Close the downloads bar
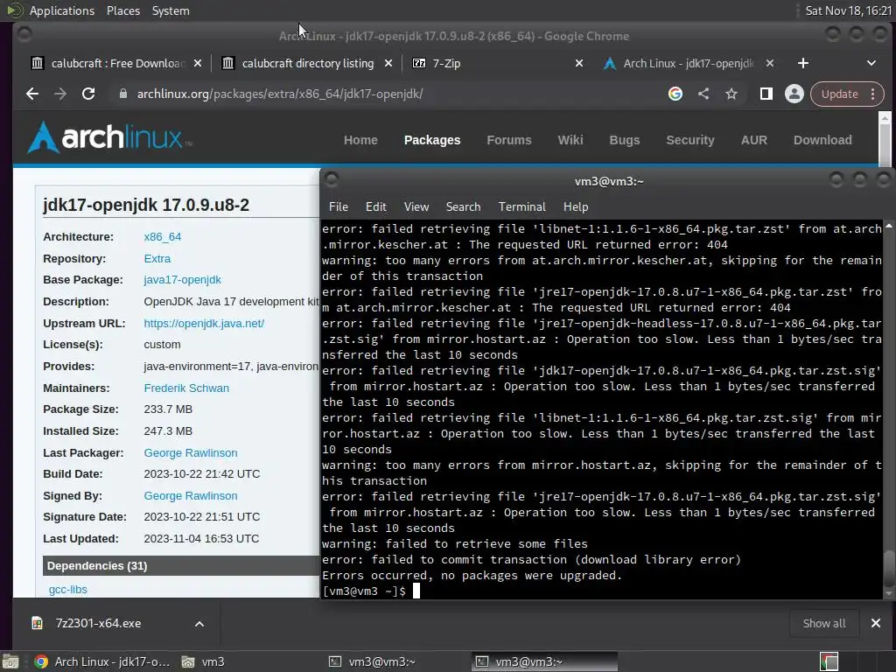This screenshot has width=896, height=672. 875,623
